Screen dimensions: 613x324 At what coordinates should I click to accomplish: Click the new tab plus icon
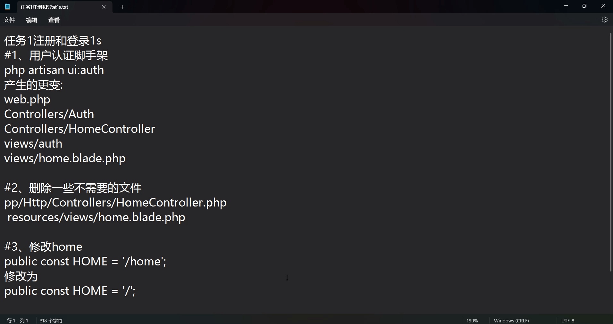tap(122, 7)
